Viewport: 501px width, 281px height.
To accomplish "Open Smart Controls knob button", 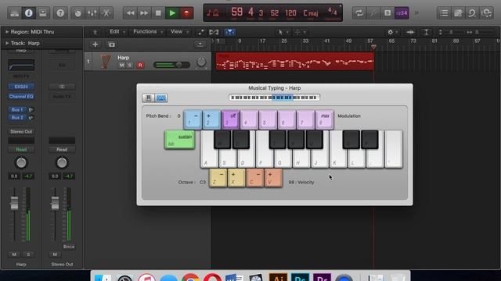I will click(78, 13).
